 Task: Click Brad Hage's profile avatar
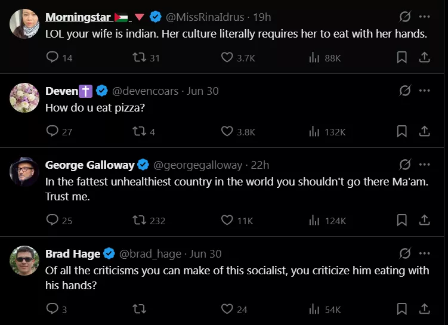(24, 261)
